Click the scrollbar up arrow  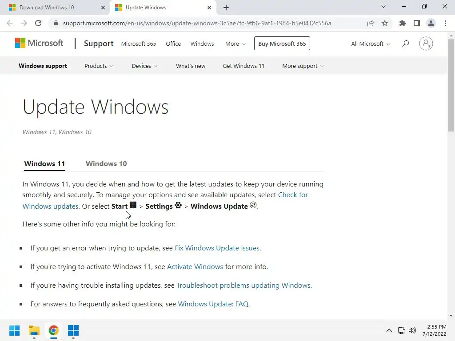pyautogui.click(x=451, y=36)
